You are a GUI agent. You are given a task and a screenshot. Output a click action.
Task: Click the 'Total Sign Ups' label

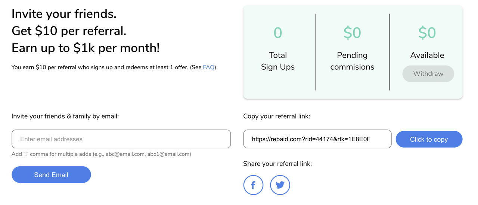(278, 61)
